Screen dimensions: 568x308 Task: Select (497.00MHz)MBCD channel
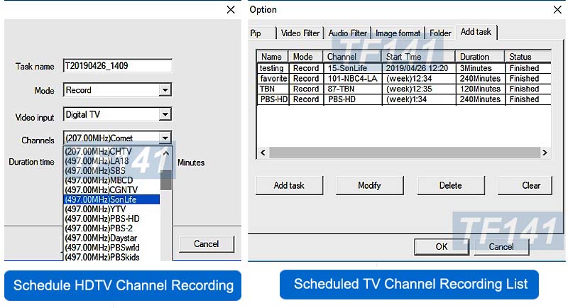click(111, 180)
